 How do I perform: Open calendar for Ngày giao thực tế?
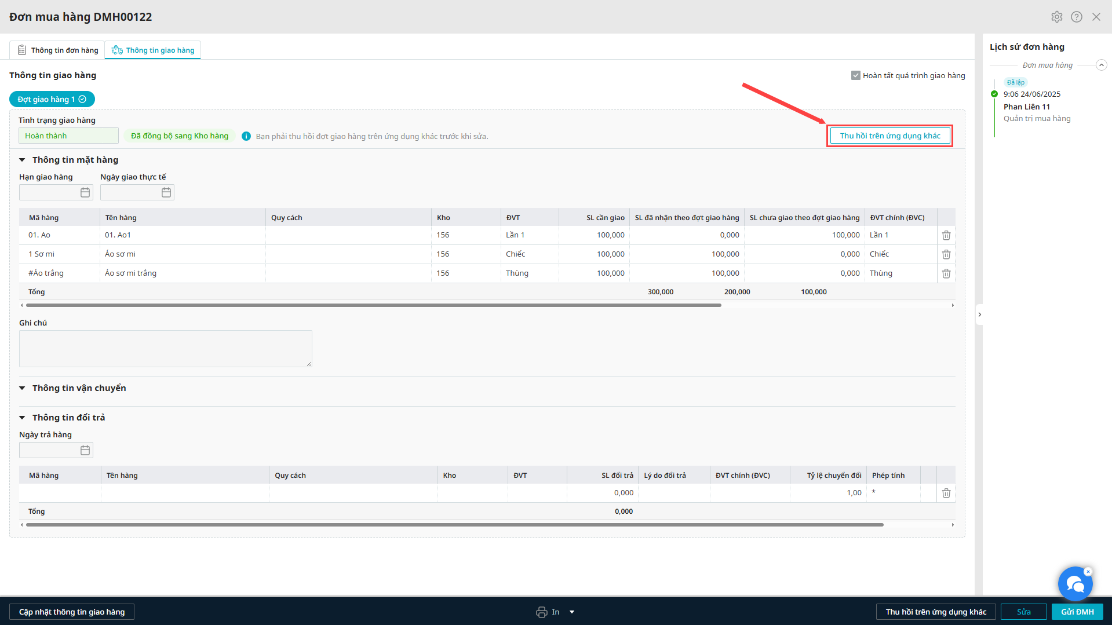click(166, 192)
